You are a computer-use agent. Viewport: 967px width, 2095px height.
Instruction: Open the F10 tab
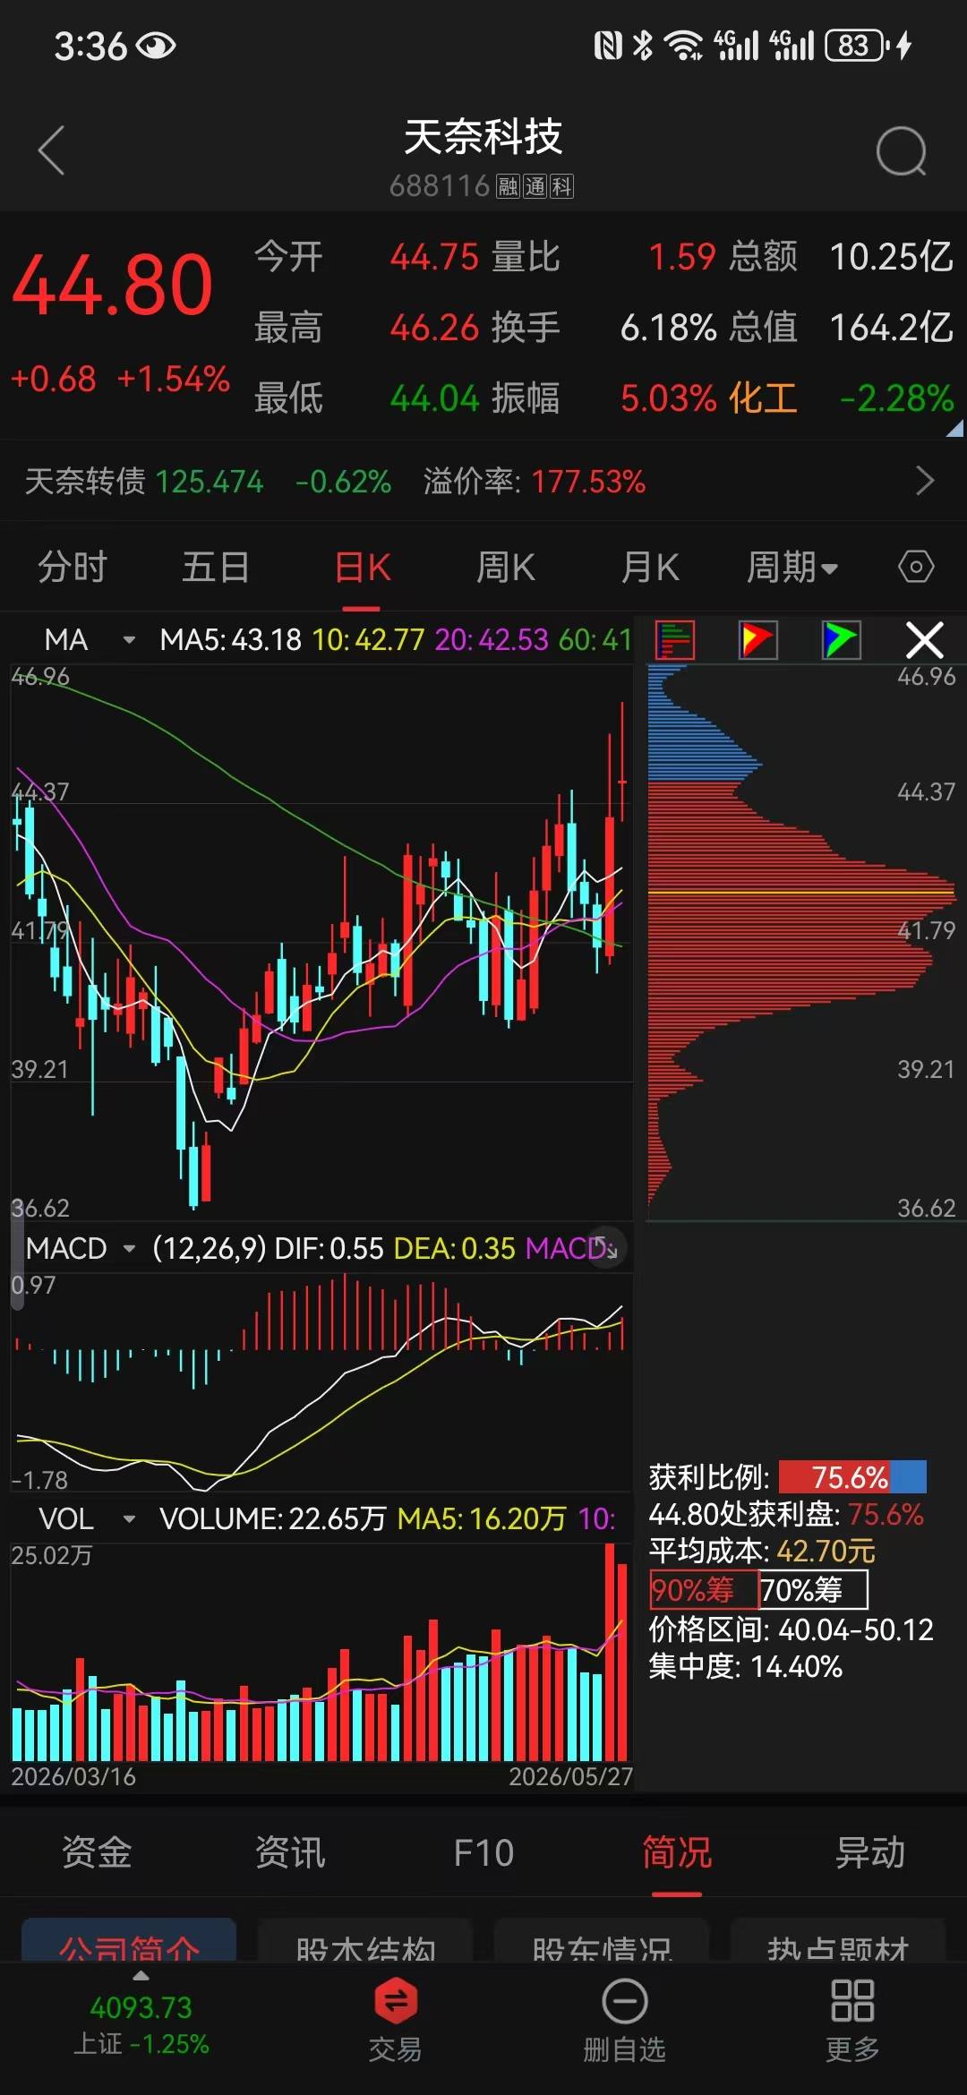point(483,1852)
